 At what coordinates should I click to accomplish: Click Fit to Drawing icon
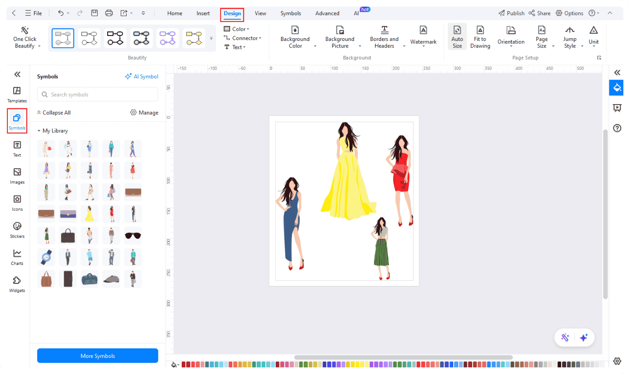(480, 38)
